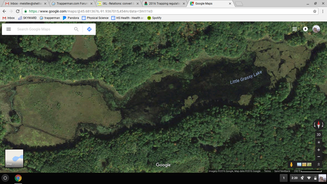Open the notifications bell icon
Image resolution: width=327 pixels, height=184 pixels.
[306, 29]
